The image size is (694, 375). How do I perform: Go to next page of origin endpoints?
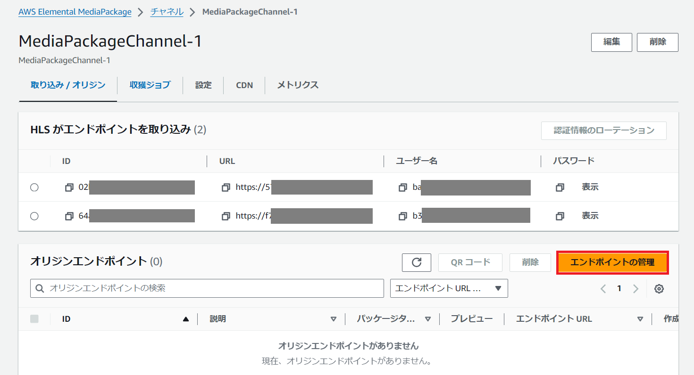636,289
